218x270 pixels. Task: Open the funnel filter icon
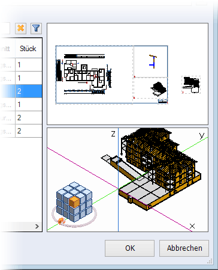coord(36,28)
